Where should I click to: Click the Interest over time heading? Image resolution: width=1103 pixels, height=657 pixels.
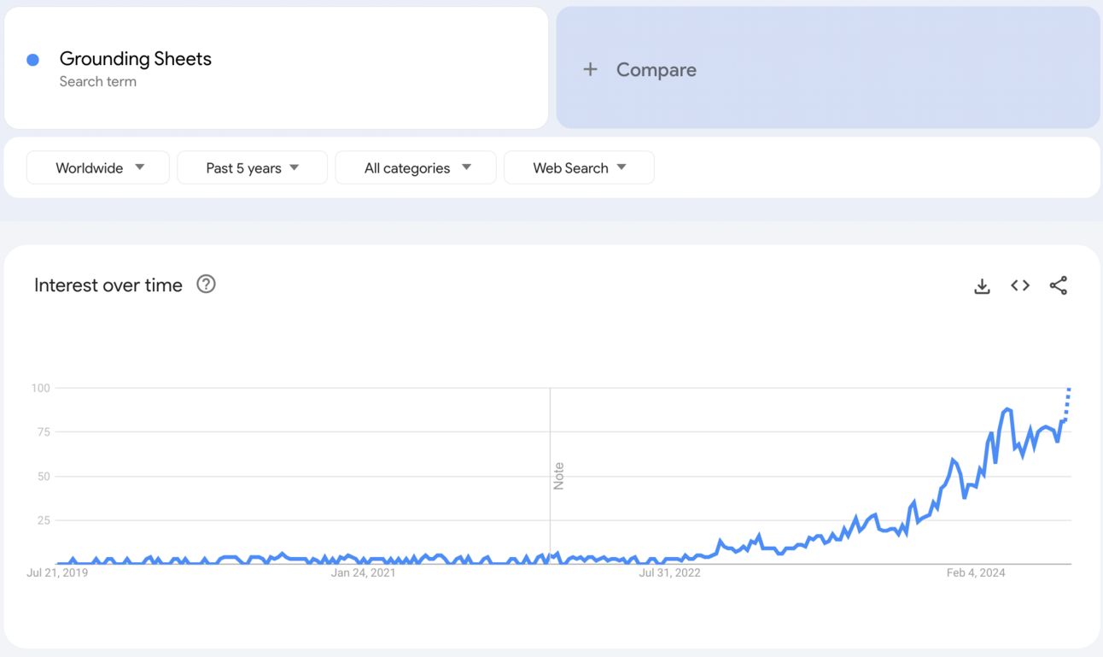(108, 285)
